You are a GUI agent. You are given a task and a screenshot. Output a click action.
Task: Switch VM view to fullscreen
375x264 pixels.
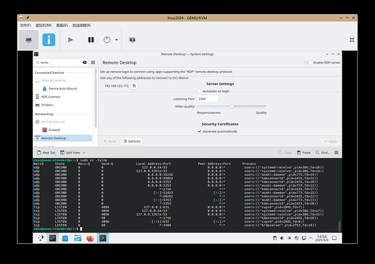(x=352, y=40)
